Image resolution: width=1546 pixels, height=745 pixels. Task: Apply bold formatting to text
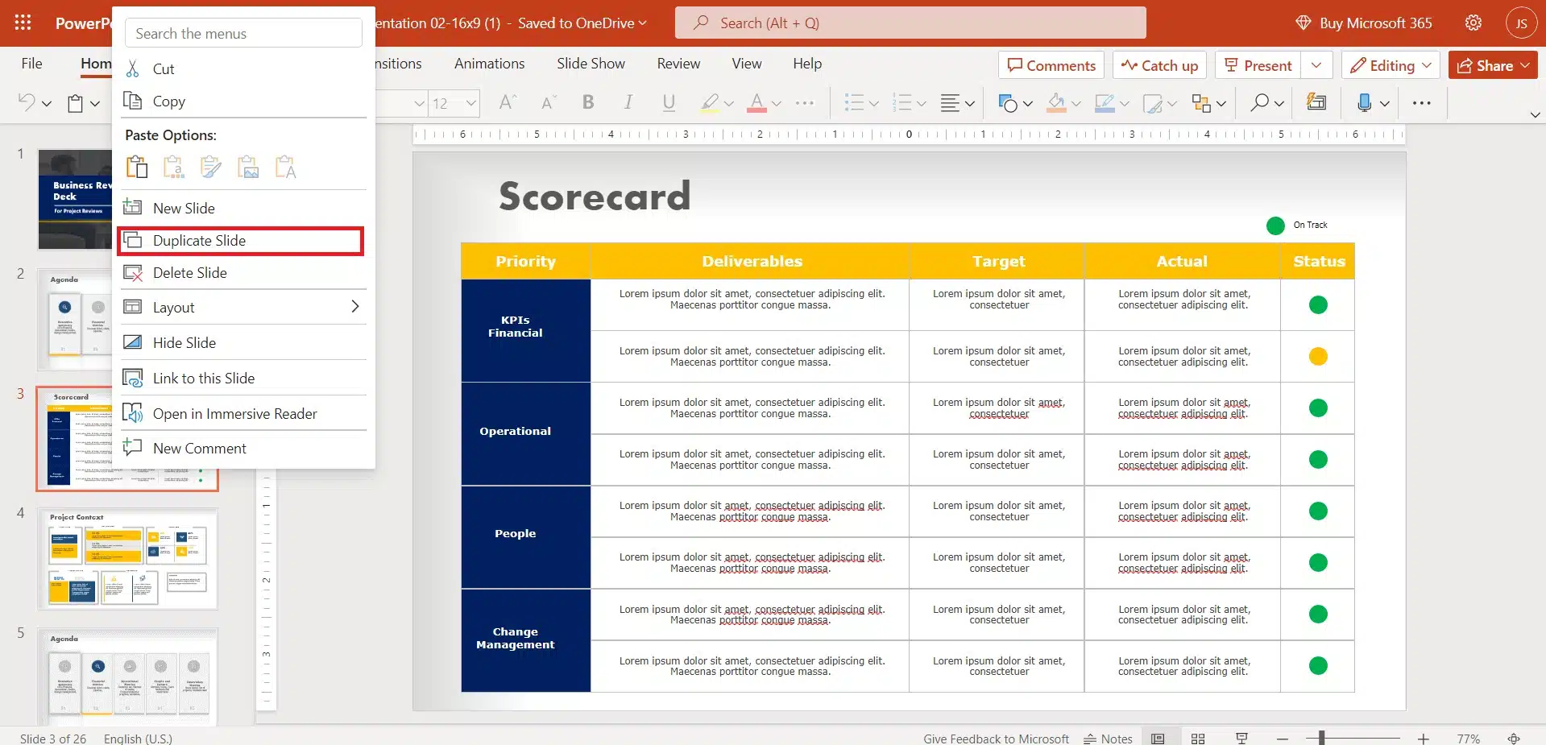click(587, 102)
